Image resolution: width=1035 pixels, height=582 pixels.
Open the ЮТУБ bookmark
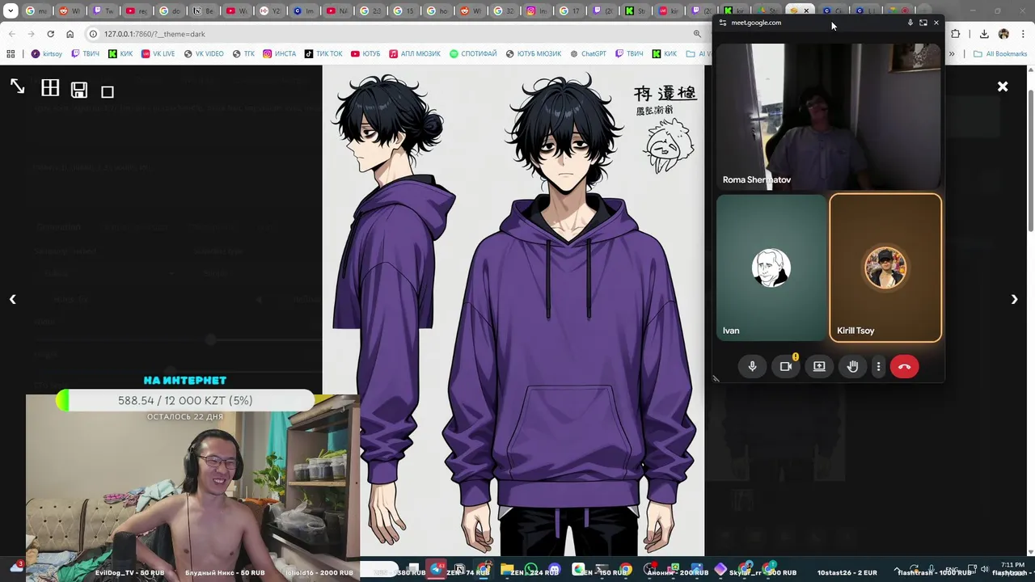(365, 53)
